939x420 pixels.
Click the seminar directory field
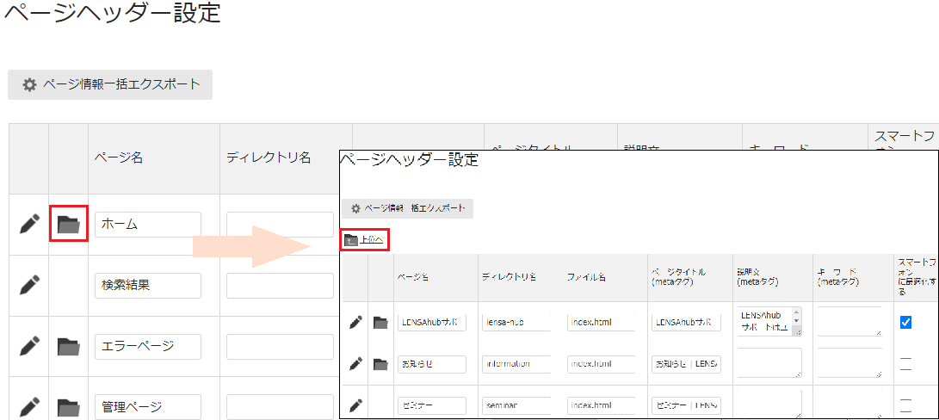pos(516,405)
